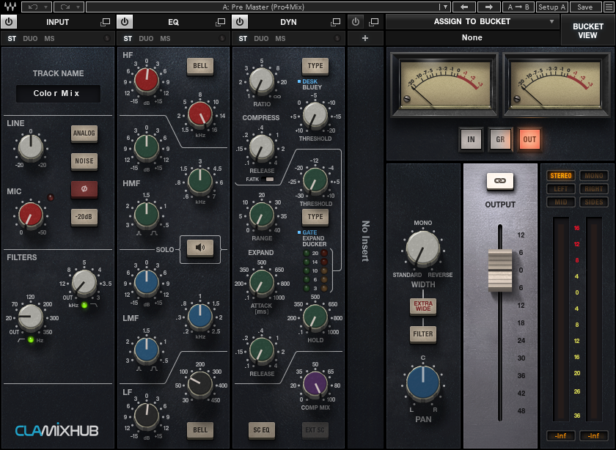Image resolution: width=616 pixels, height=450 pixels.
Task: Click the redo arrow icon
Action: pos(65,7)
